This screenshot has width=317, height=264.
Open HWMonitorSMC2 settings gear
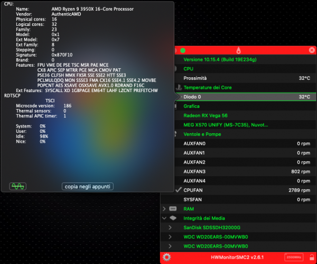167,257
